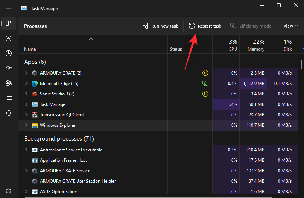Open Startup apps sidebar icon
The width and height of the screenshot is (304, 198).
point(9,68)
